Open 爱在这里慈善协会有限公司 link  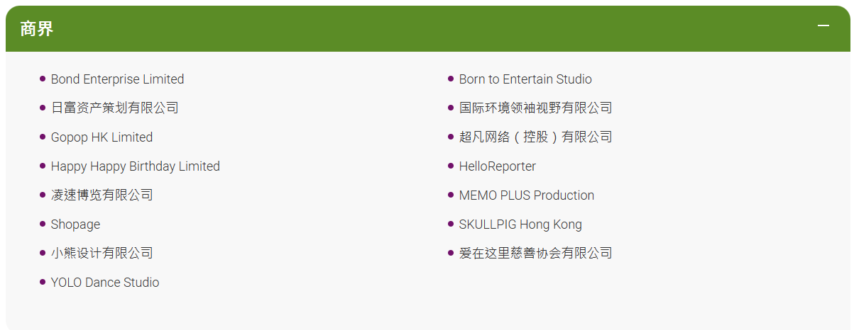pyautogui.click(x=535, y=253)
